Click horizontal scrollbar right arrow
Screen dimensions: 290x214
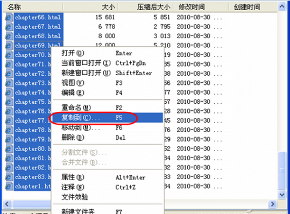[273, 204]
